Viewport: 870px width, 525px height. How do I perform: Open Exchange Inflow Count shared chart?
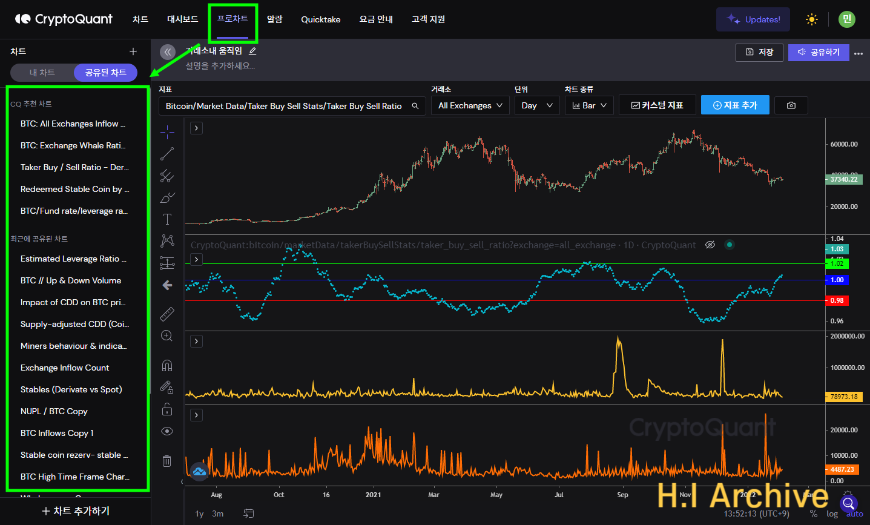click(65, 368)
